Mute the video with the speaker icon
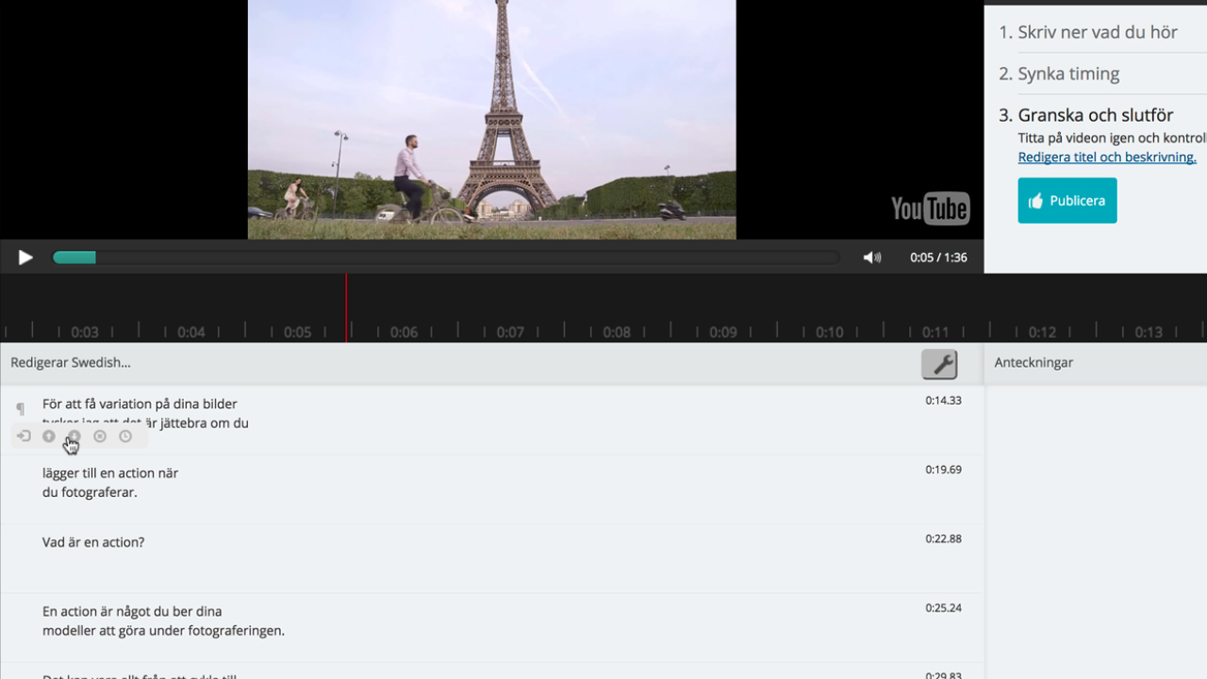The image size is (1207, 679). 871,257
